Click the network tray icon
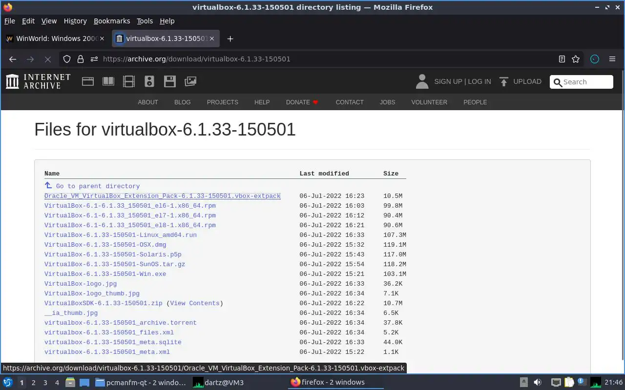 [x=556, y=382]
